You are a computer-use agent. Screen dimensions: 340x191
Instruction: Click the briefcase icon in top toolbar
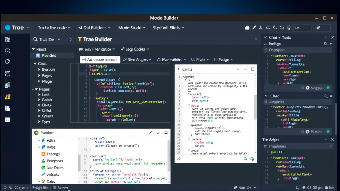247,28
